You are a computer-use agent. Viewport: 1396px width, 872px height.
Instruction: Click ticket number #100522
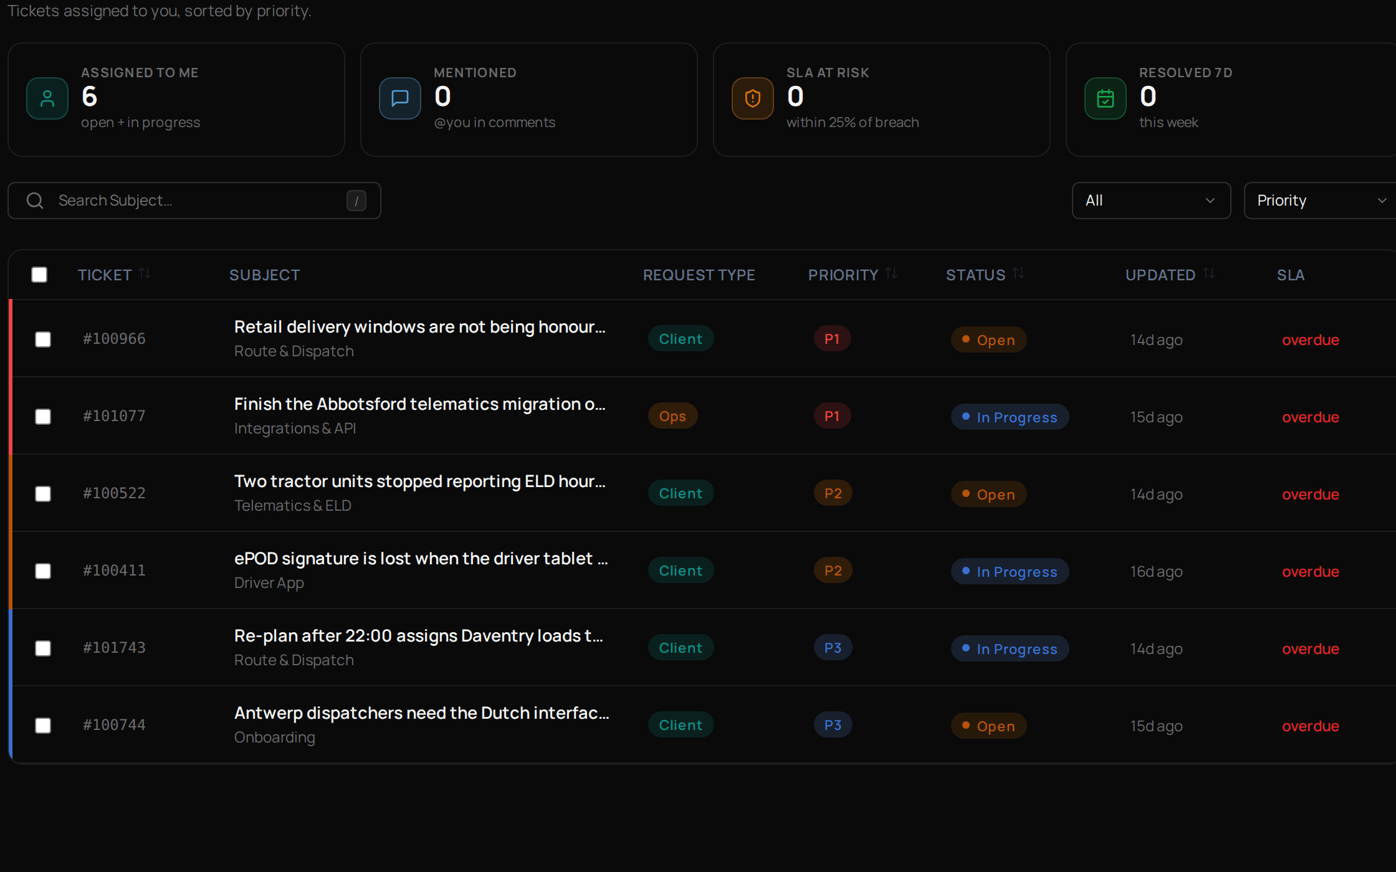(114, 493)
